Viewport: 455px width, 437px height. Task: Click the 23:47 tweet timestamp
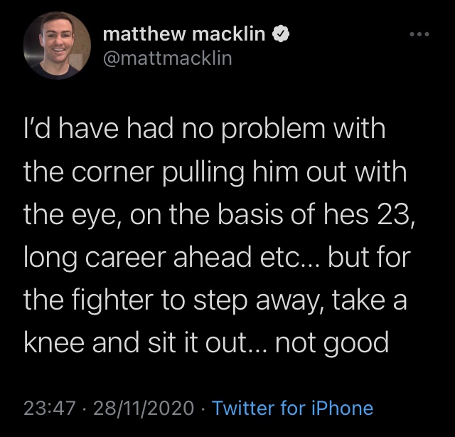50,408
